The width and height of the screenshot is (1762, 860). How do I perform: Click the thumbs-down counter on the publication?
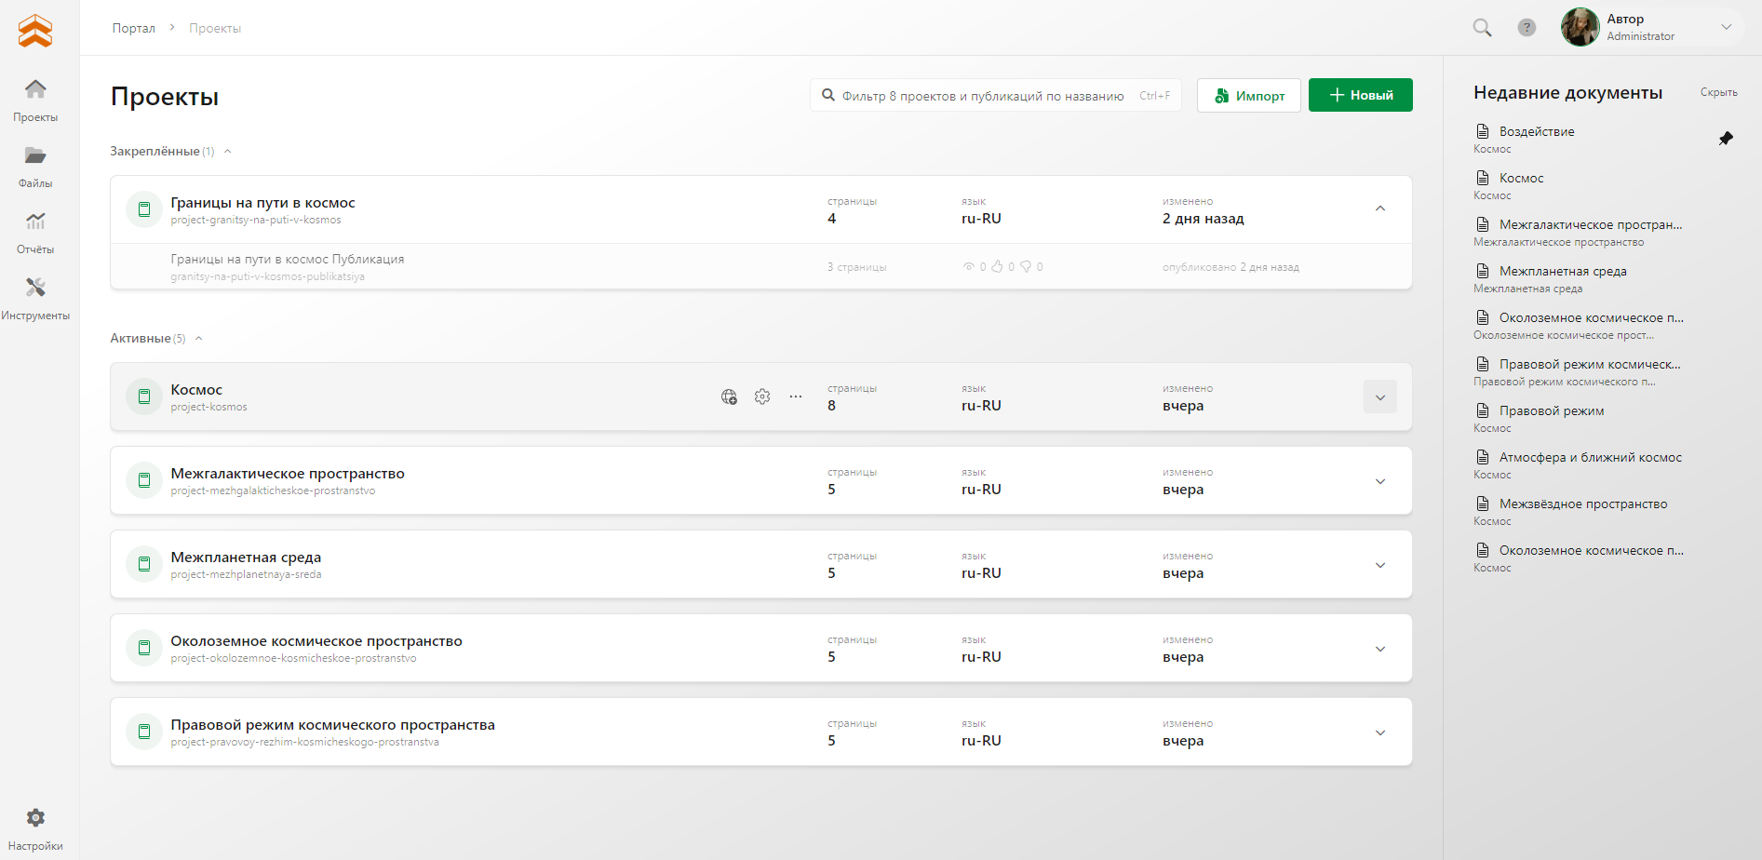click(1031, 267)
